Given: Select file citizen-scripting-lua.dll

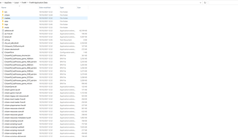Looking at the screenshot, I should 13,124.
